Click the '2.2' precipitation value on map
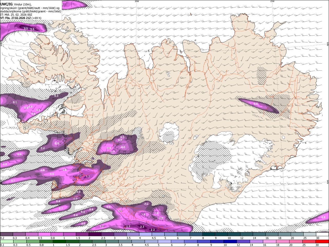 pyautogui.click(x=153, y=230)
